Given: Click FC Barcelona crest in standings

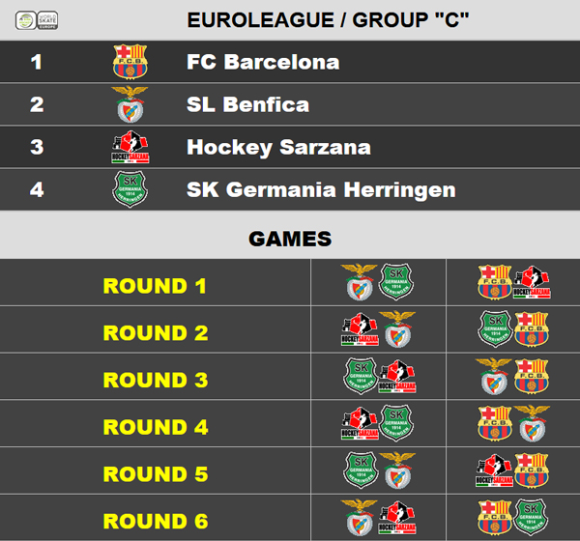Looking at the screenshot, I should (x=130, y=62).
